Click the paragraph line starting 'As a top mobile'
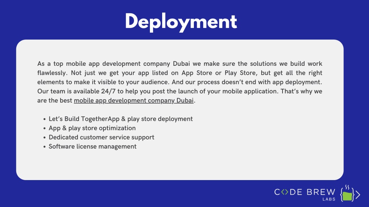This screenshot has width=369, height=207. point(180,64)
